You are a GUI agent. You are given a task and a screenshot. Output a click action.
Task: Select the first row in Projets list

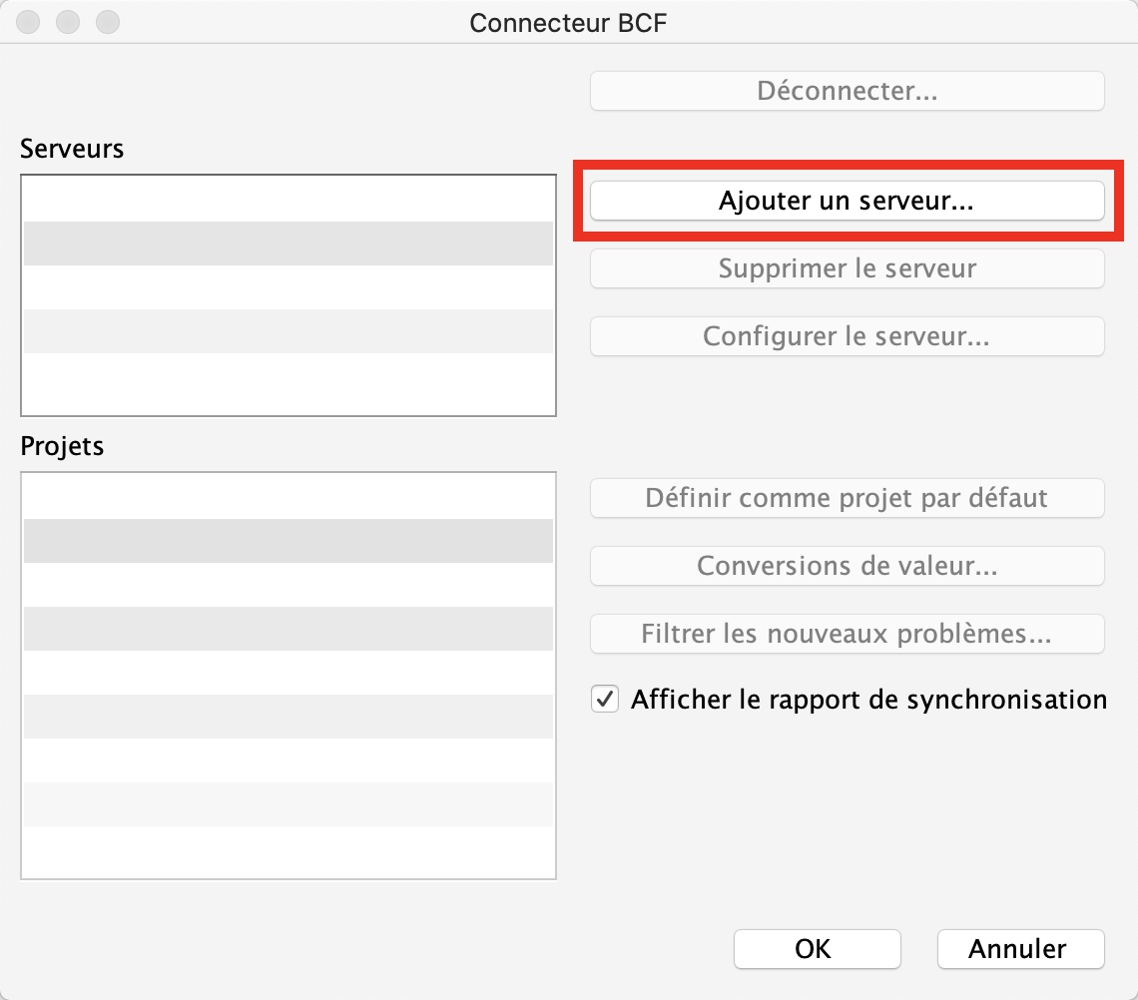point(288,497)
